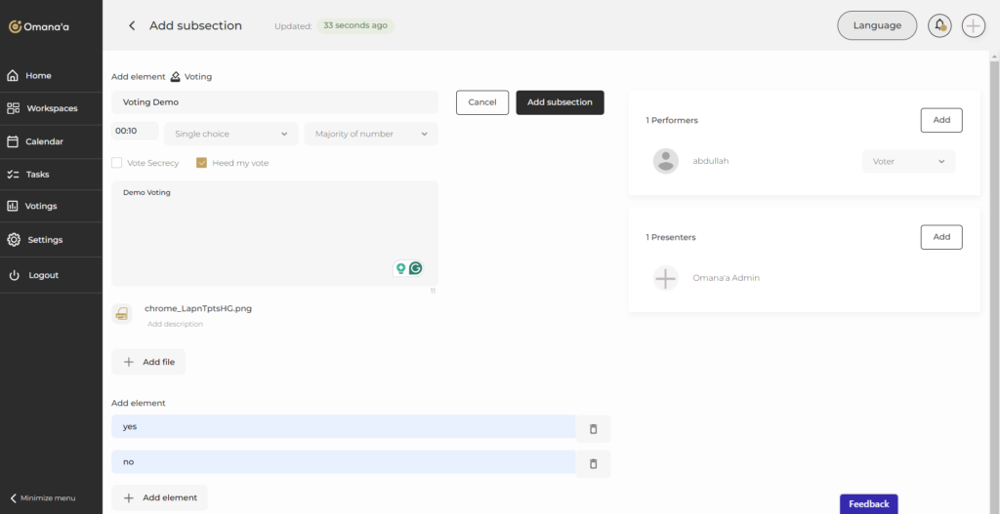Expand the Majority of number dropdown
The image size is (1000, 514).
(371, 134)
